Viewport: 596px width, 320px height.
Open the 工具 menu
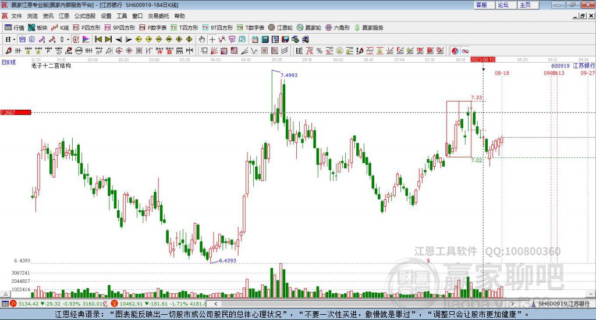122,16
